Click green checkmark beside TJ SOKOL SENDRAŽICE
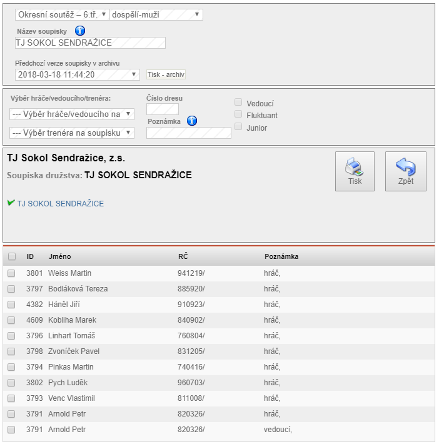Image resolution: width=439 pixels, height=444 pixels. 11,203
